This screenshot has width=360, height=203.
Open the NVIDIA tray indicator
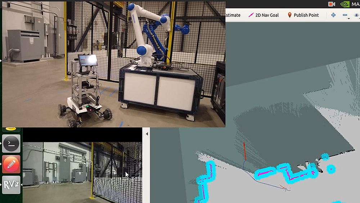tap(345, 4)
